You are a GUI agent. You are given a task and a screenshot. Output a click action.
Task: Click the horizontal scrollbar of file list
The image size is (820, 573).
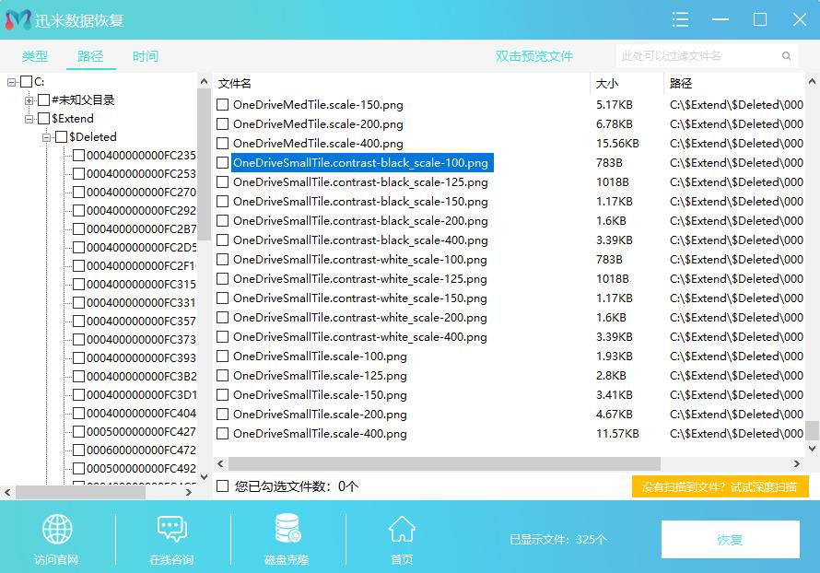tap(444, 464)
